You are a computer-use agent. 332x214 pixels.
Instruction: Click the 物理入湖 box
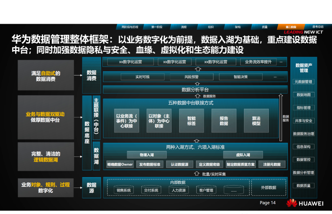click(x=147, y=155)
